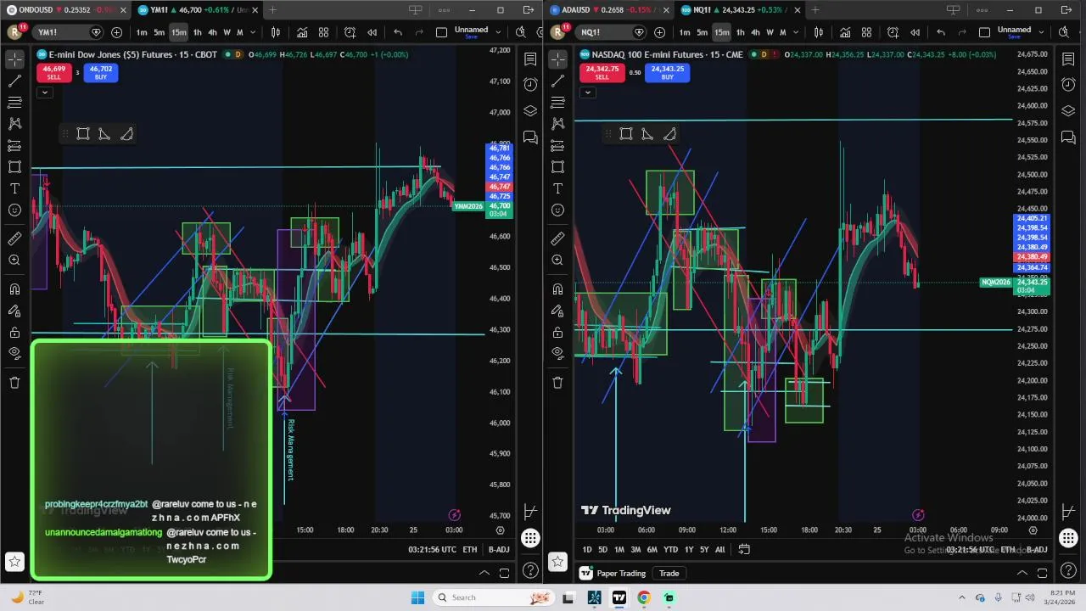Toggle B-ADJ adjustment in the YM1! window
Image resolution: width=1086 pixels, height=611 pixels.
pyautogui.click(x=499, y=549)
